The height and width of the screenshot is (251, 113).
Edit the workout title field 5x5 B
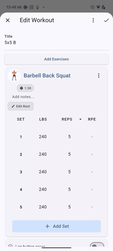(x=56, y=43)
